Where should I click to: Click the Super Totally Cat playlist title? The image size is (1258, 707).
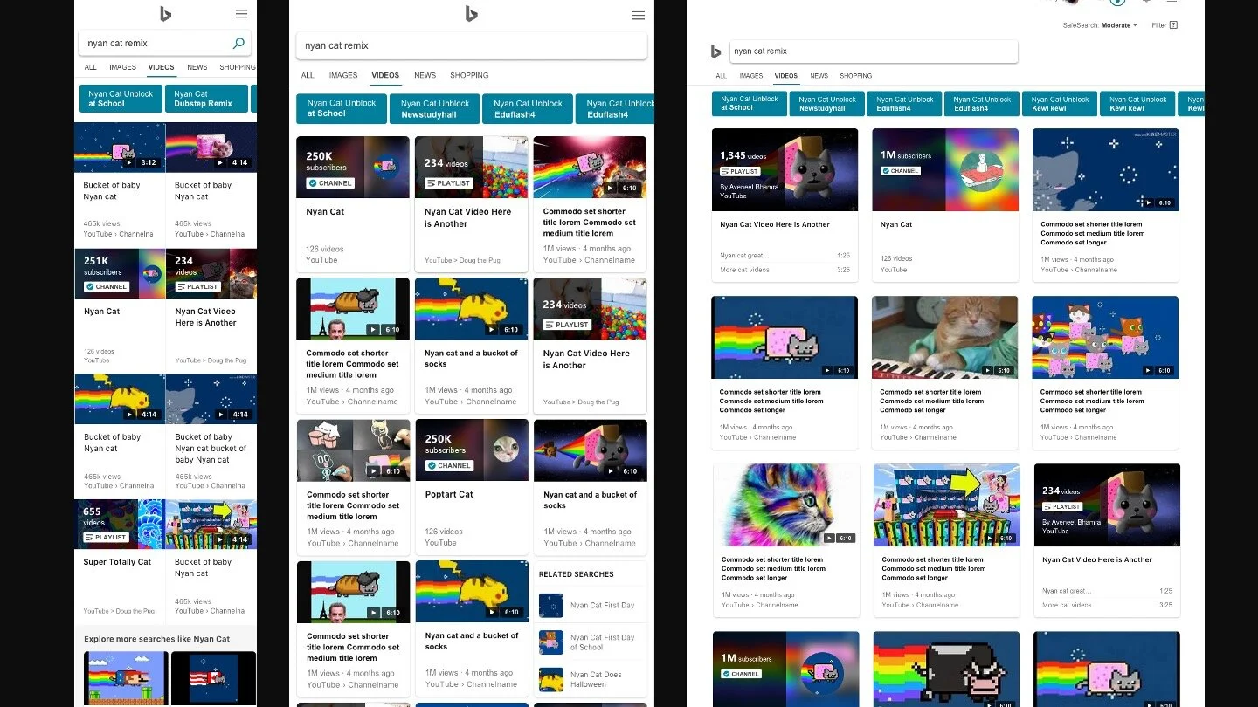[117, 562]
